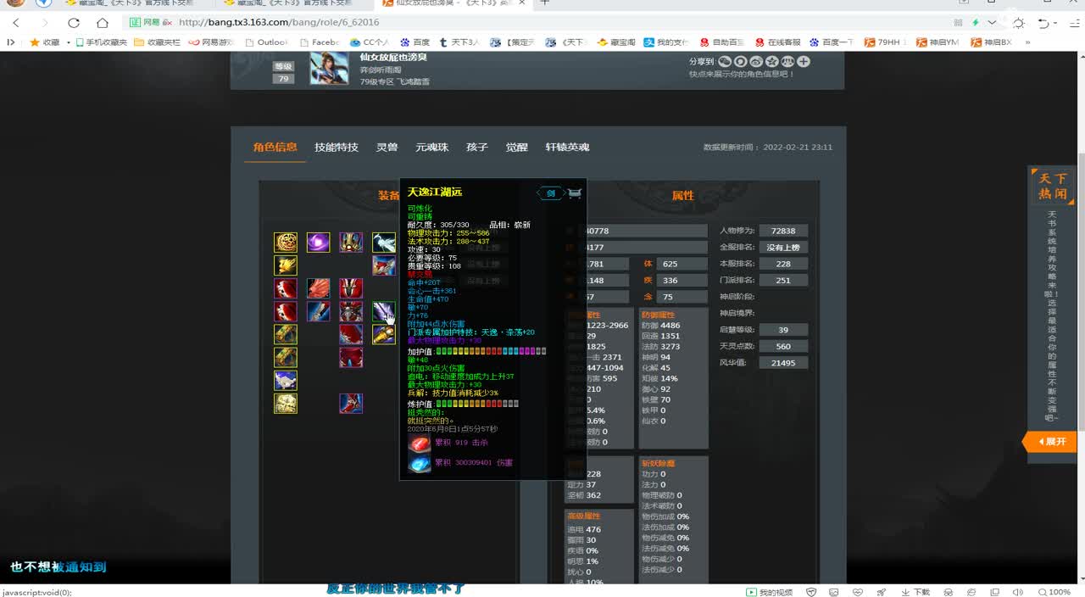
Task: Click the 门派排名 value 251
Action: click(x=783, y=280)
